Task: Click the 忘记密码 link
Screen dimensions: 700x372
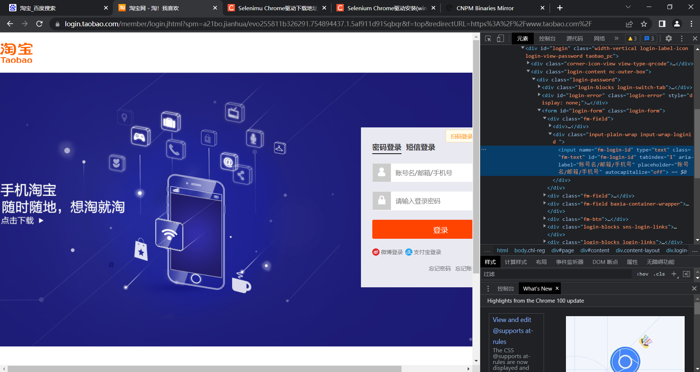Action: click(440, 269)
